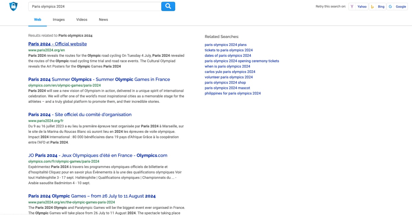This screenshot has height=215, width=412.
Task: Select the volunteer paris olympics 2024 suggestion
Action: click(228, 77)
